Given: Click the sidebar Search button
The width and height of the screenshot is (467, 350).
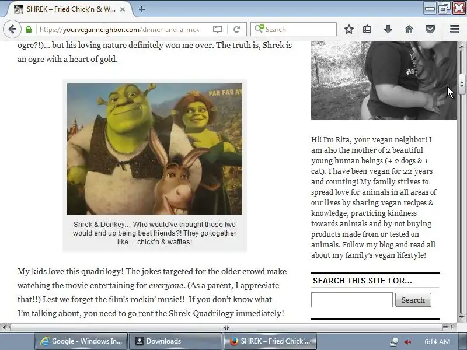Looking at the screenshot, I should click(x=413, y=300).
